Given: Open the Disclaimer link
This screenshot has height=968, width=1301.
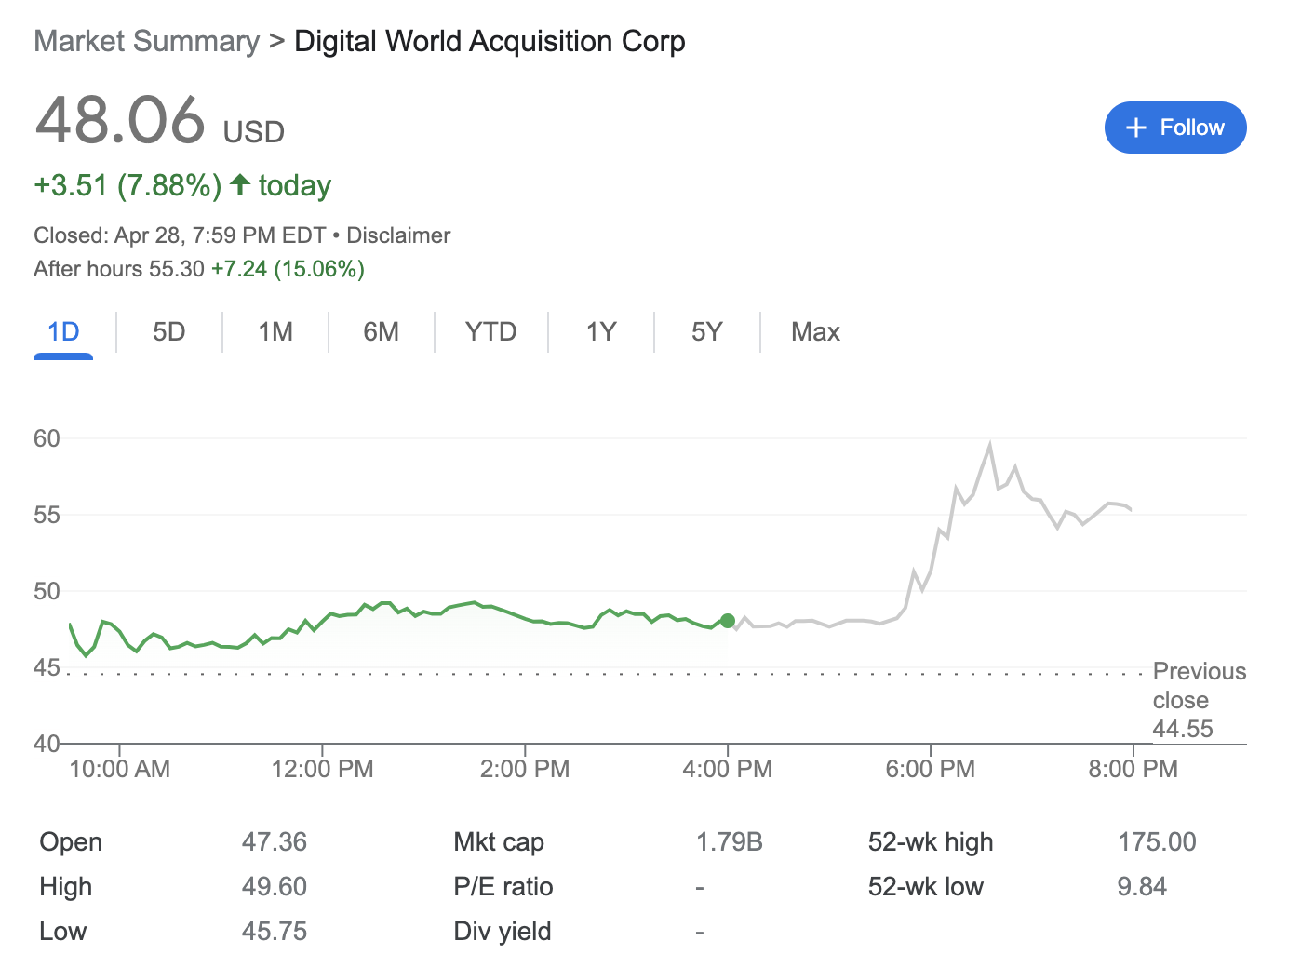Looking at the screenshot, I should (398, 235).
